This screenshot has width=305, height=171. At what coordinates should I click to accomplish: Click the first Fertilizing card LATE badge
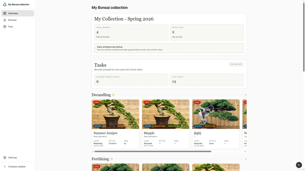coord(97,166)
